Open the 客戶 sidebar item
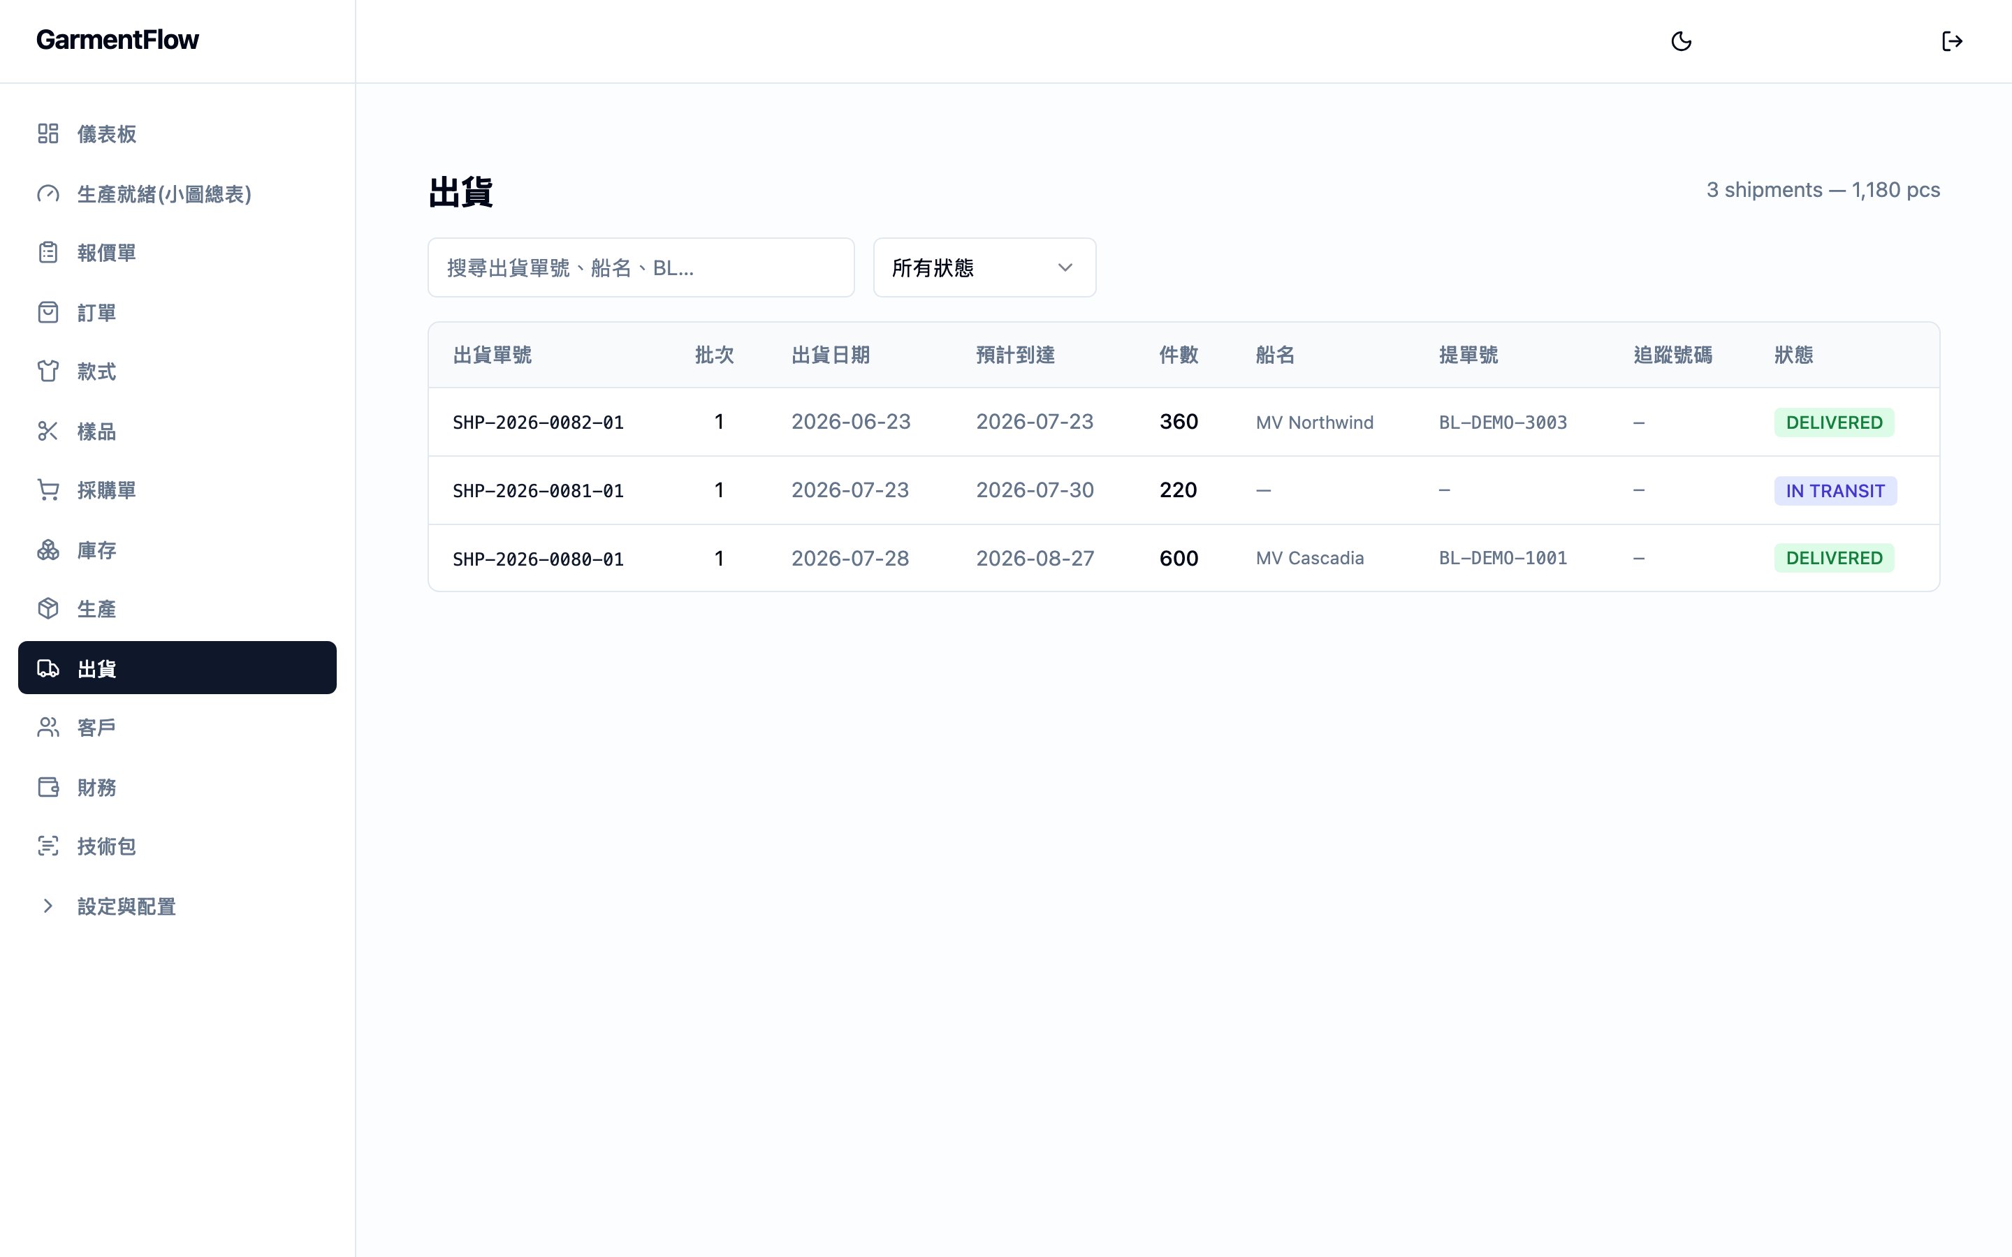 177,728
